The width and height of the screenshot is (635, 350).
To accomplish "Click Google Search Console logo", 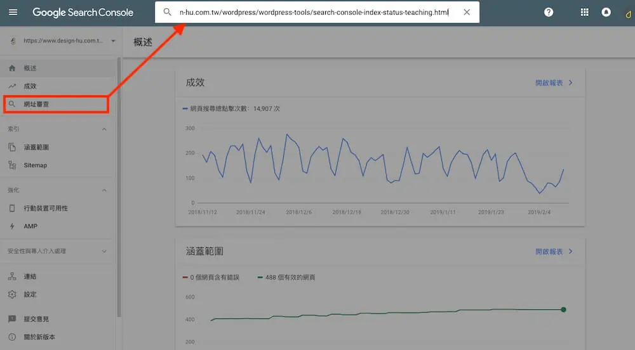I will tap(83, 13).
